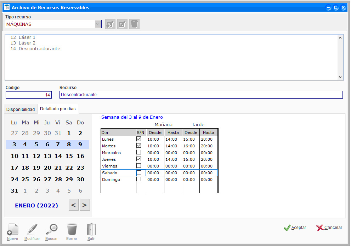The width and height of the screenshot is (351, 247).
Task: Click the S/N column header
Action: (x=140, y=133)
